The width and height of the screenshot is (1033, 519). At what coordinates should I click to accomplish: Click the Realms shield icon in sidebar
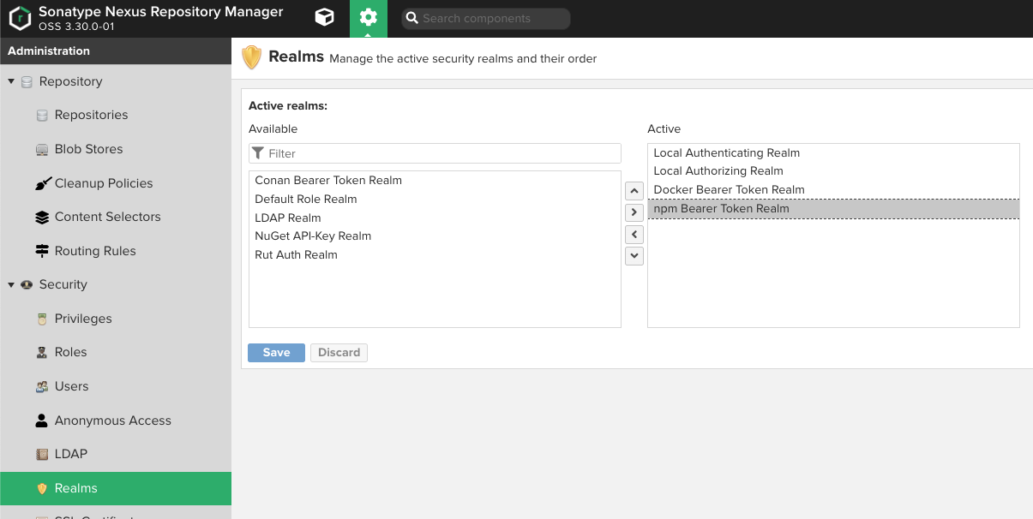coord(42,488)
